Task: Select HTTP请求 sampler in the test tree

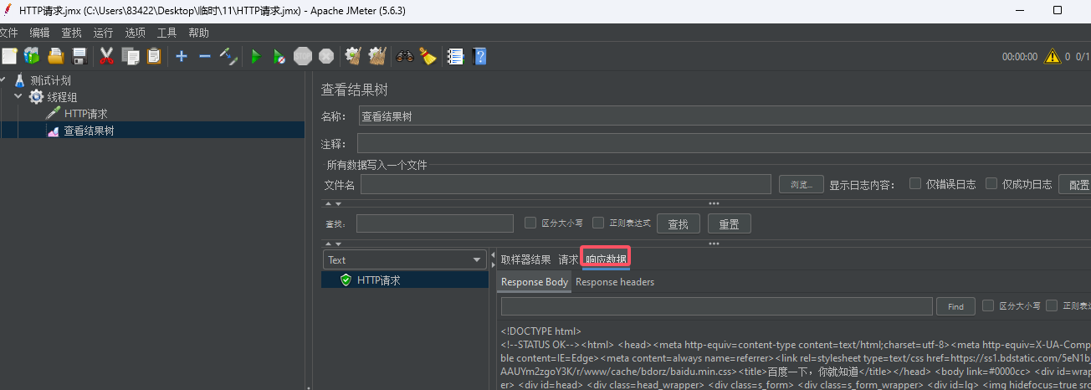Action: coord(85,114)
